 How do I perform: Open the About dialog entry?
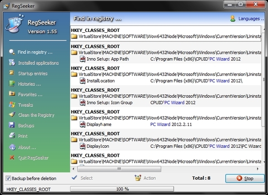27,147
